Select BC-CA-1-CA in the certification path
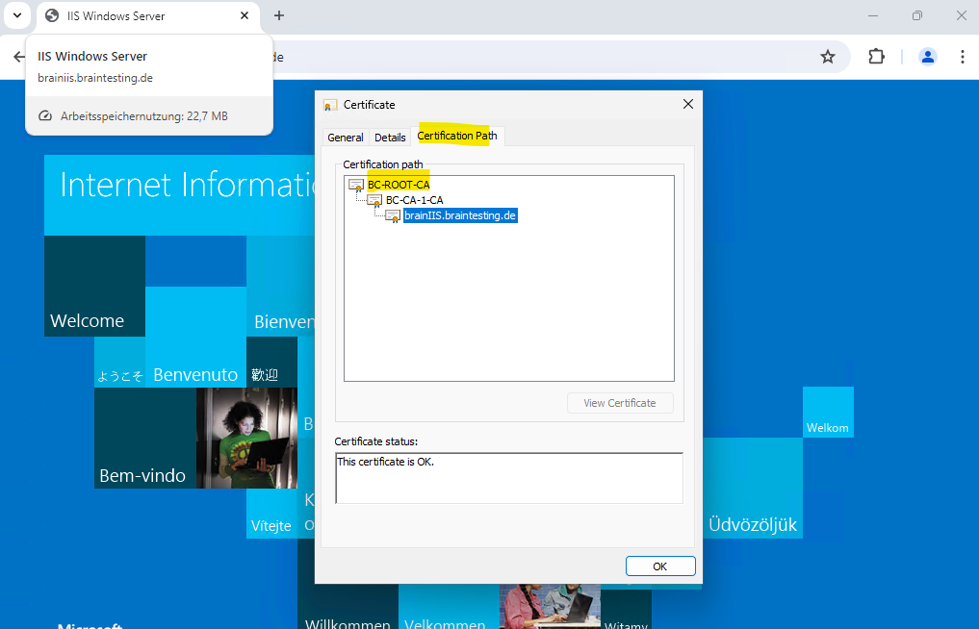Screen dimensions: 979x629 coord(415,200)
